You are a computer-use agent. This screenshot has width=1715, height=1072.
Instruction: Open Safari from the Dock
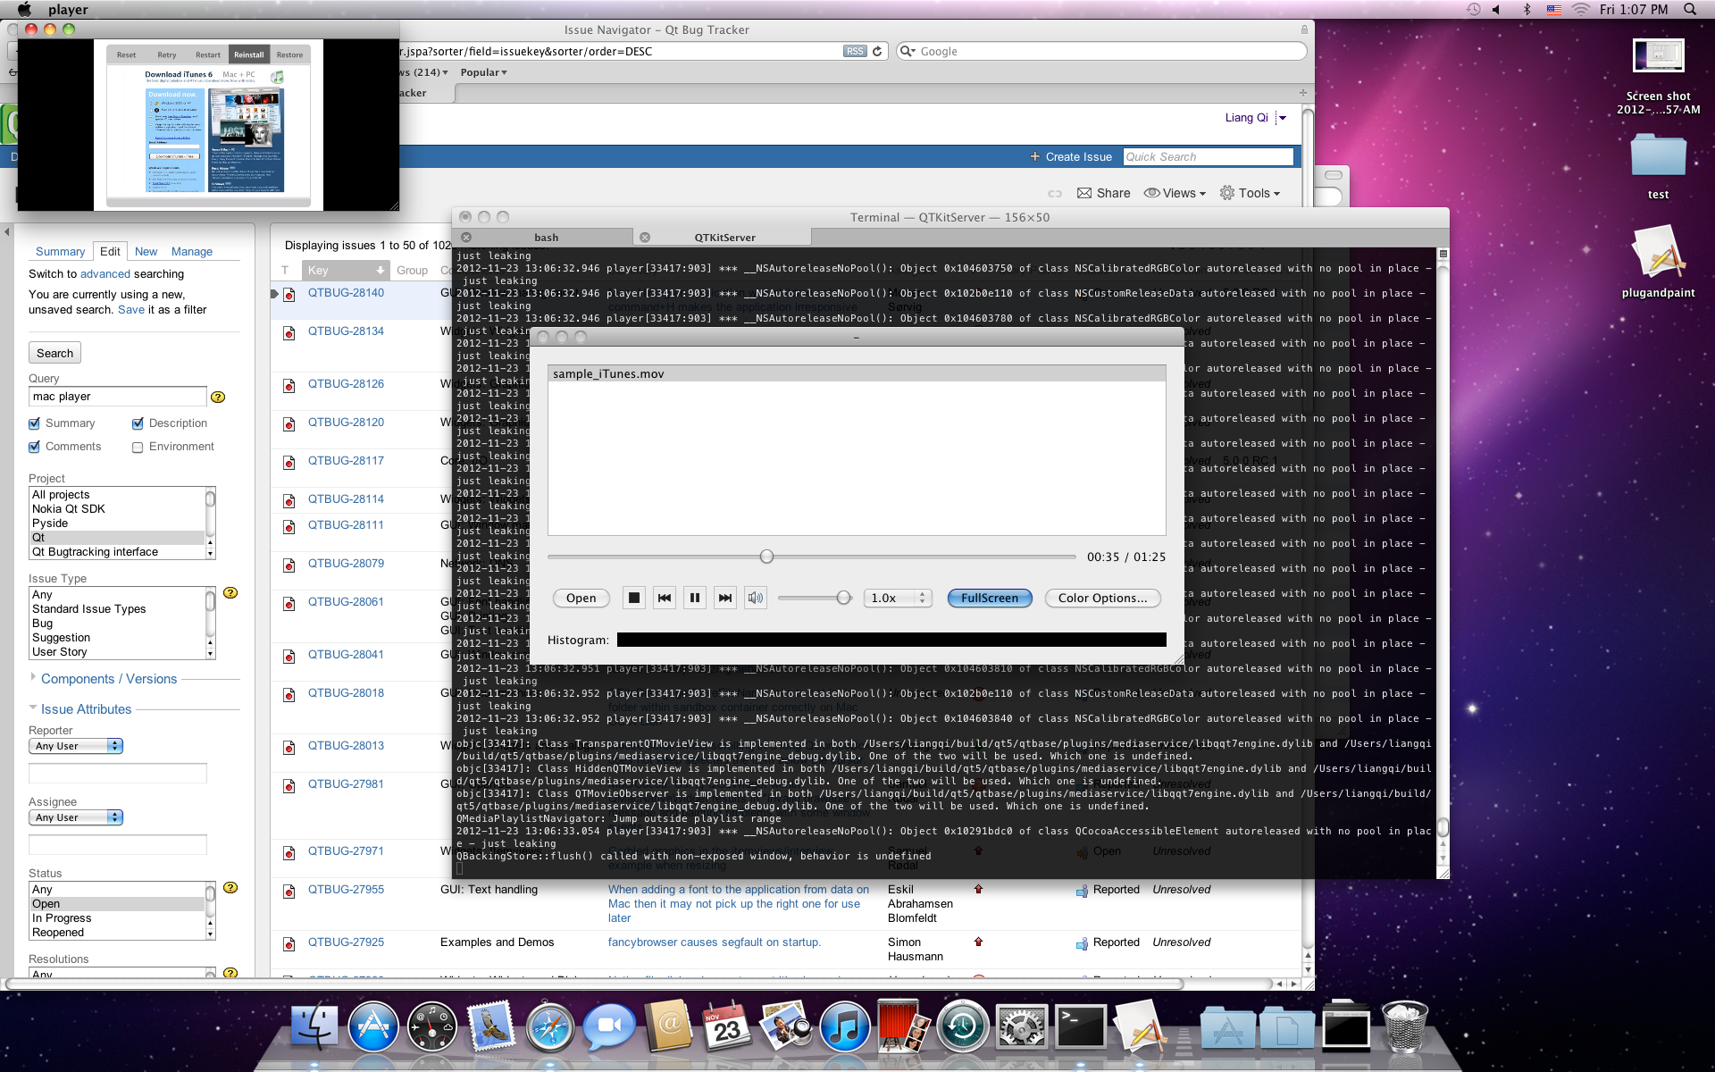point(549,1026)
